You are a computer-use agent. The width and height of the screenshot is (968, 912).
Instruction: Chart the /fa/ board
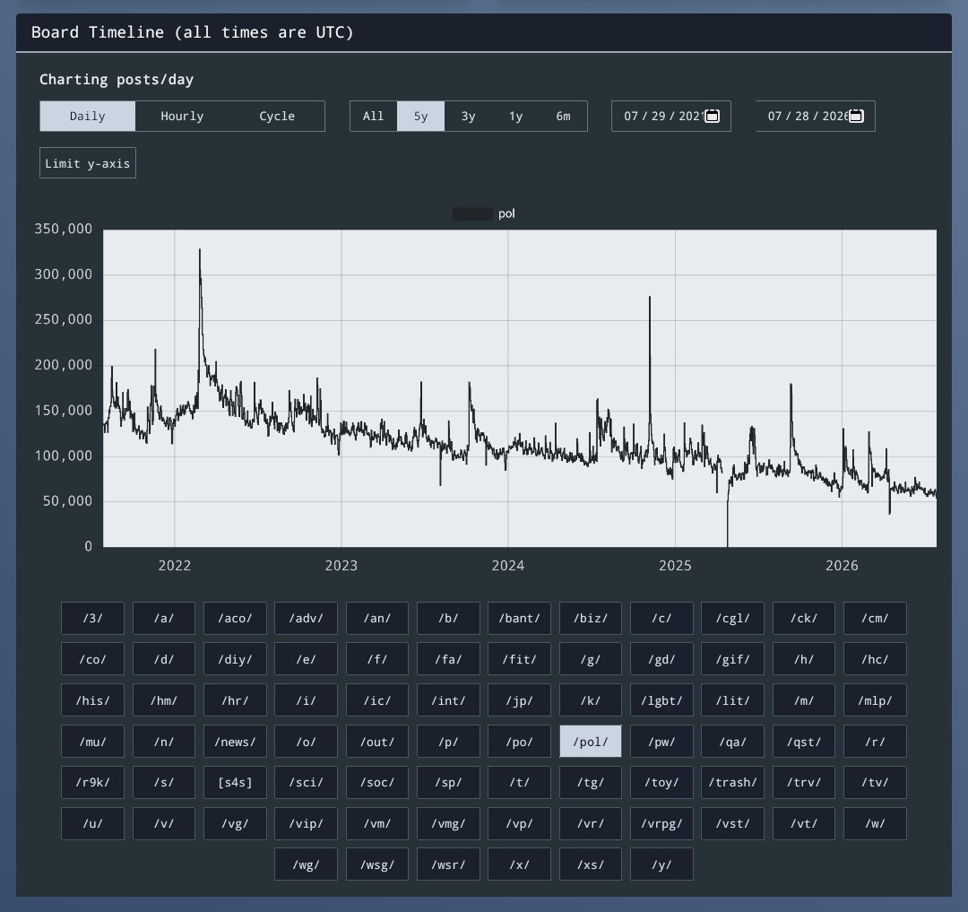[448, 659]
